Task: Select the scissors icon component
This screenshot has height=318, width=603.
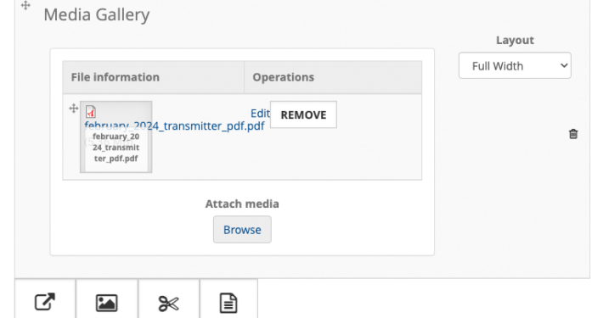Action: tap(168, 304)
